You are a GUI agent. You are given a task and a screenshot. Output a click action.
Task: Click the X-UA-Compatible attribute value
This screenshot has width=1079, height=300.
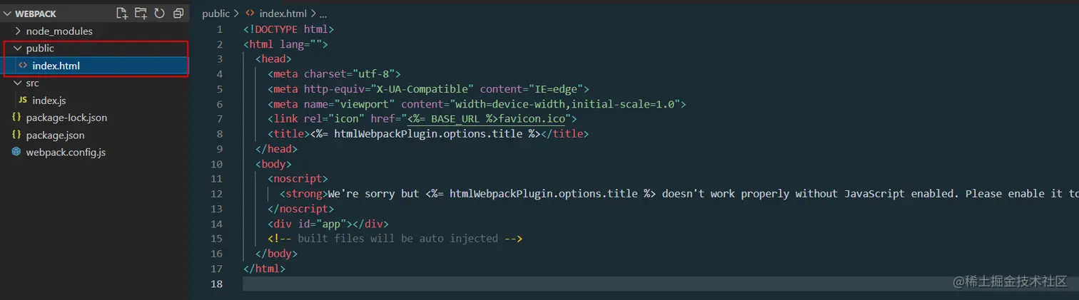[425, 89]
